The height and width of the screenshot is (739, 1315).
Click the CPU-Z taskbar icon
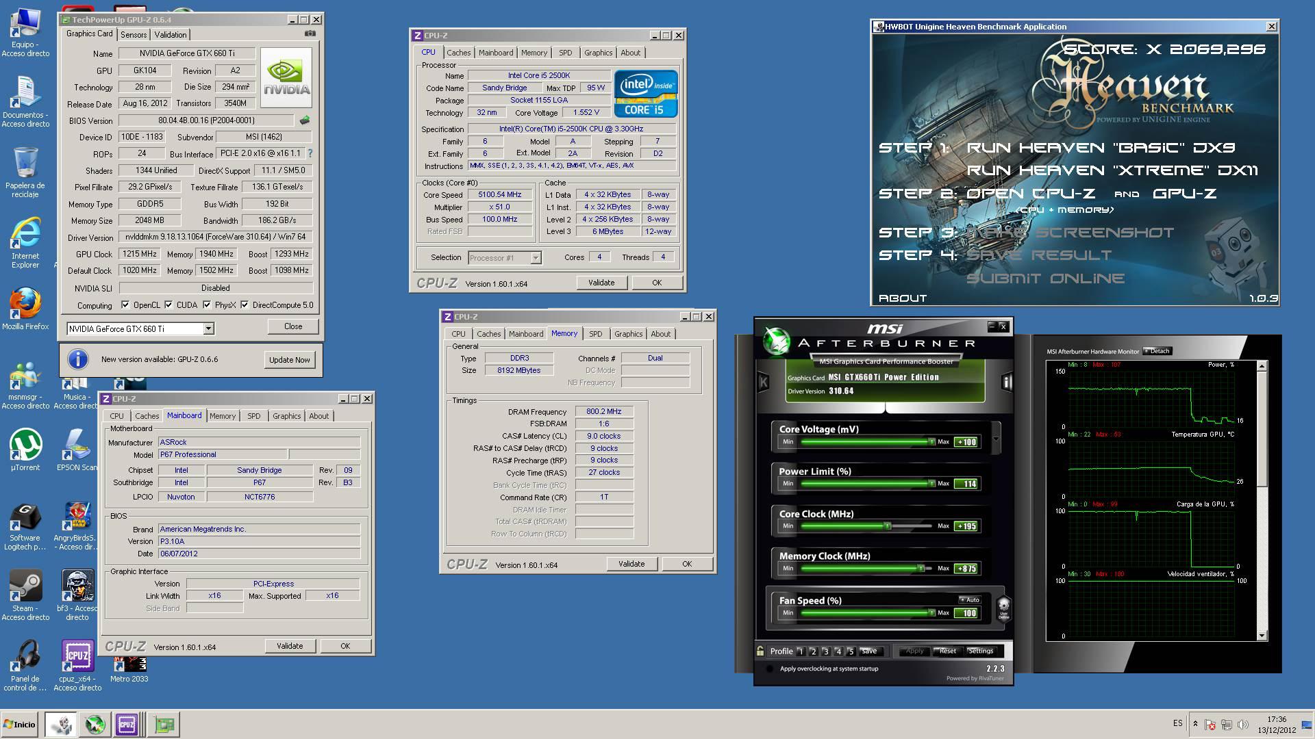(127, 724)
